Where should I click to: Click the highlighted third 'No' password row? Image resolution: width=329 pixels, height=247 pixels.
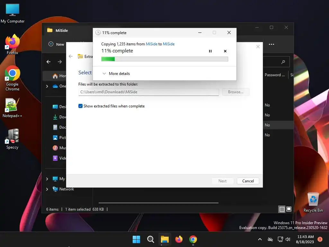(267, 125)
